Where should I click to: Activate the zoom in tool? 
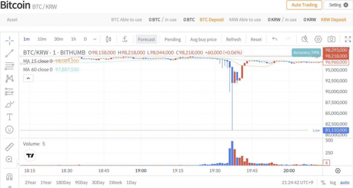pyautogui.click(x=9, y=159)
